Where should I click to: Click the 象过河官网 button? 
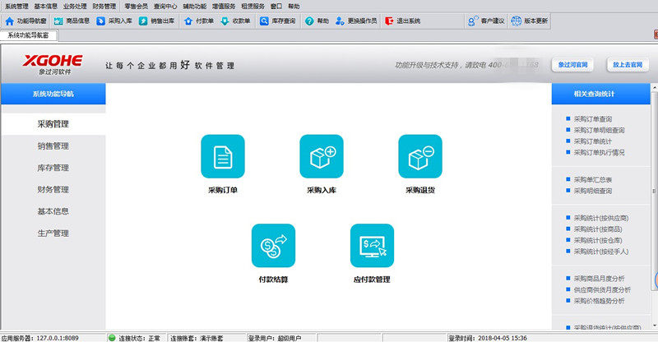572,65
